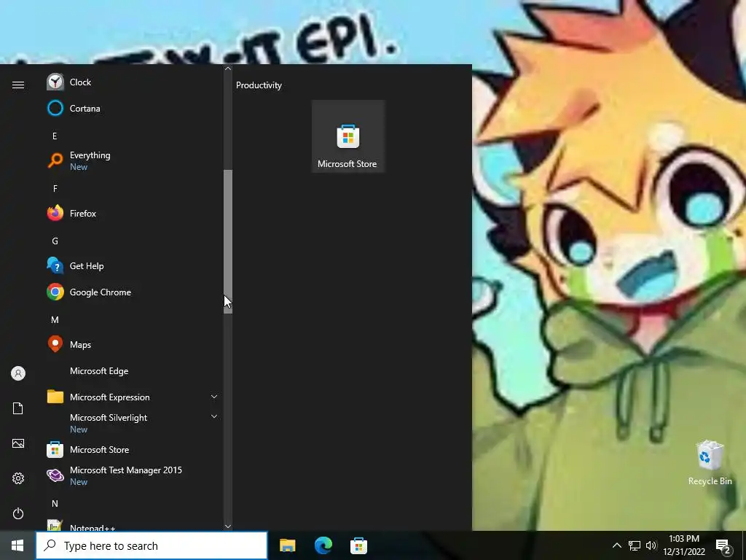Expand the Microsoft Expression folder chevron
This screenshot has height=560, width=746.
[214, 397]
